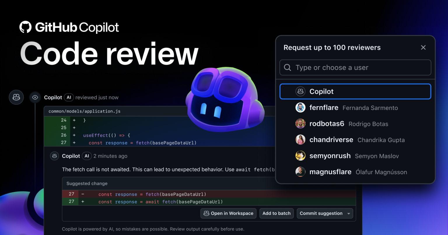
Task: Click the Copilot robot icon in the left sidebar
Action: (16, 97)
